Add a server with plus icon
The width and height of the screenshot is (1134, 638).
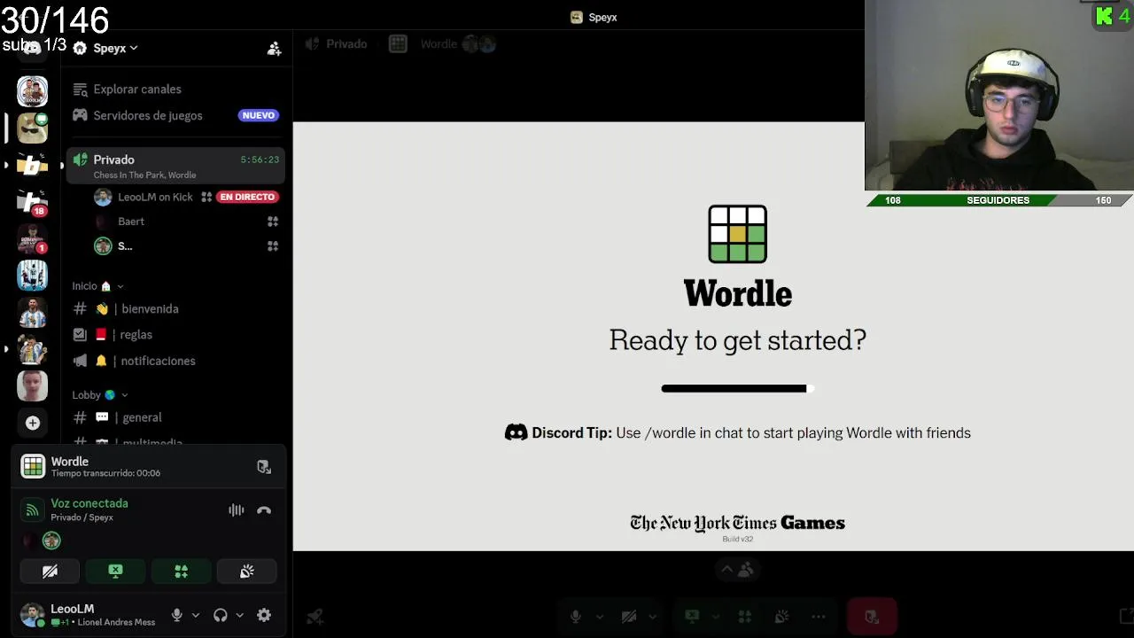point(33,423)
